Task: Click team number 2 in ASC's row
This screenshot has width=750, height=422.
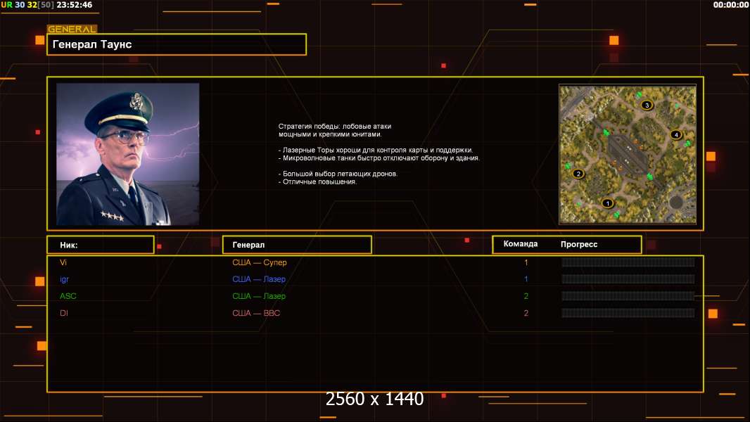Action: (x=526, y=296)
